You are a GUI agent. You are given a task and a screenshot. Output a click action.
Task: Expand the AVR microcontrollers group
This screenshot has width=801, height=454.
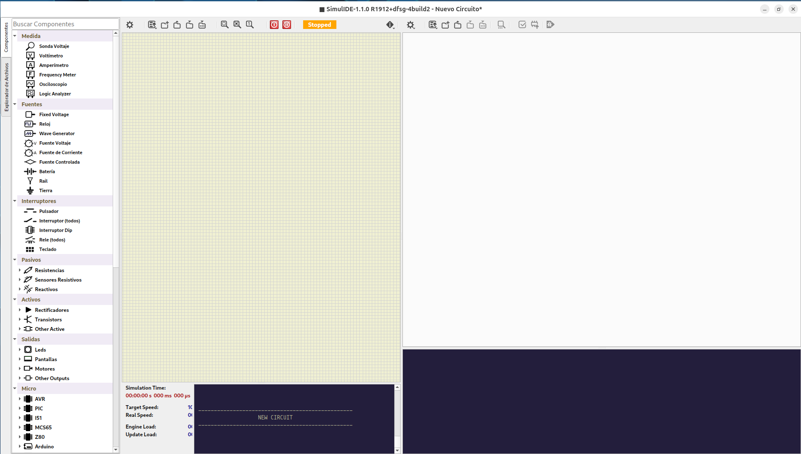tap(20, 399)
